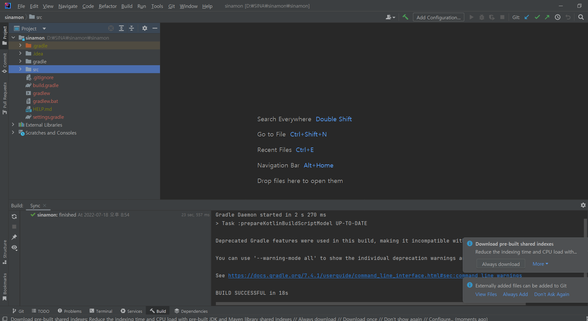Toggle build view eye icon
Viewport: 588px width, 321px height.
14,248
